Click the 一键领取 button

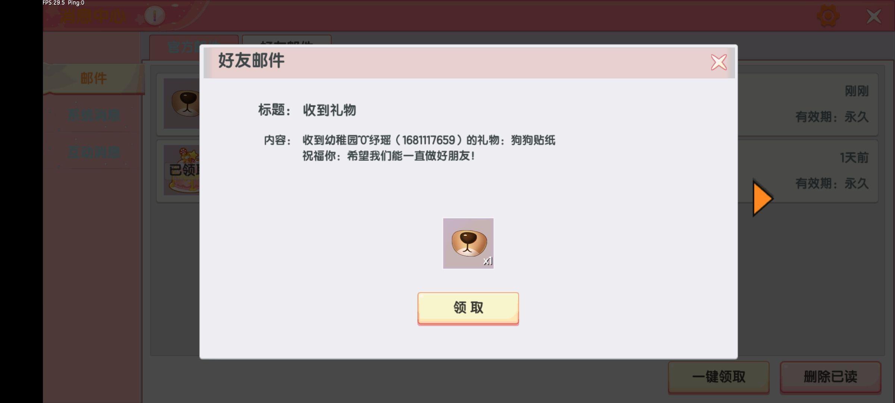click(719, 377)
